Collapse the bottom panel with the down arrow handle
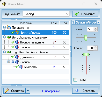The height and width of the screenshot is (97, 102). pyautogui.click(x=16, y=85)
